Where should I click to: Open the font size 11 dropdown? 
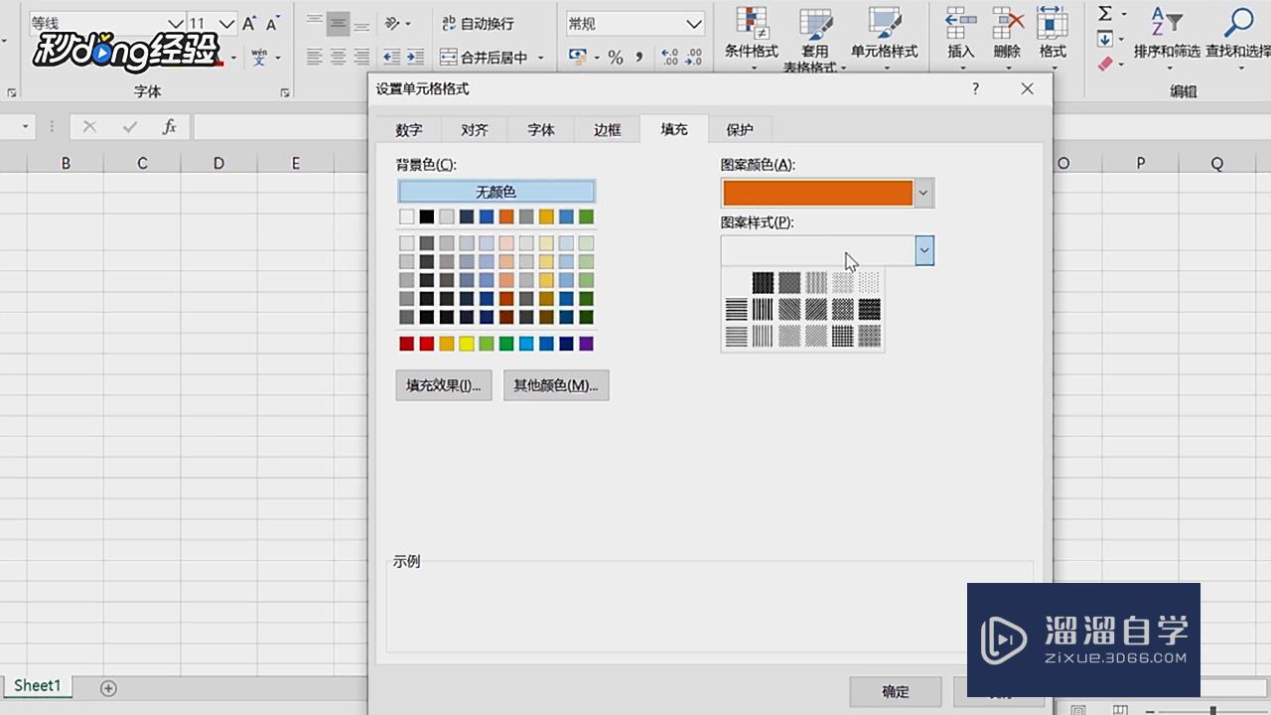tap(226, 23)
